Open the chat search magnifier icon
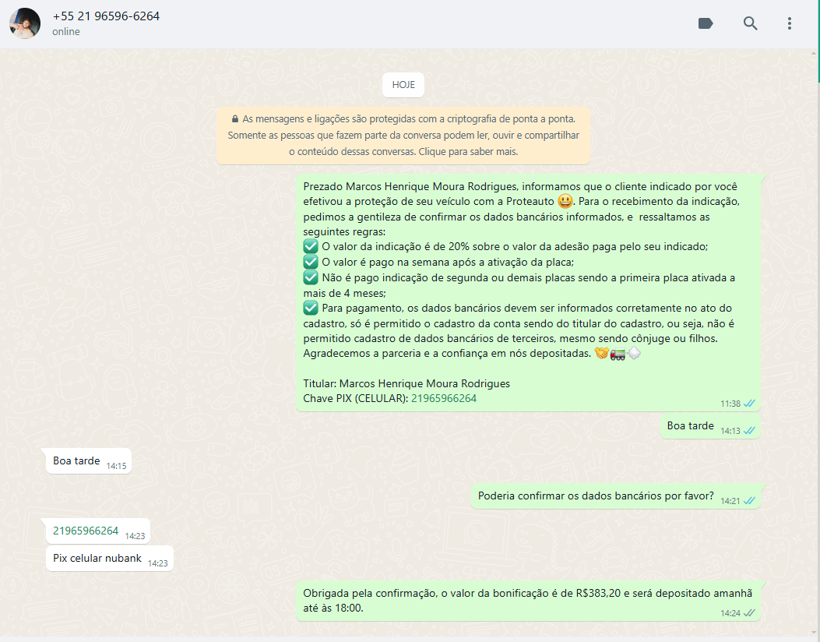This screenshot has width=820, height=642. 750,23
